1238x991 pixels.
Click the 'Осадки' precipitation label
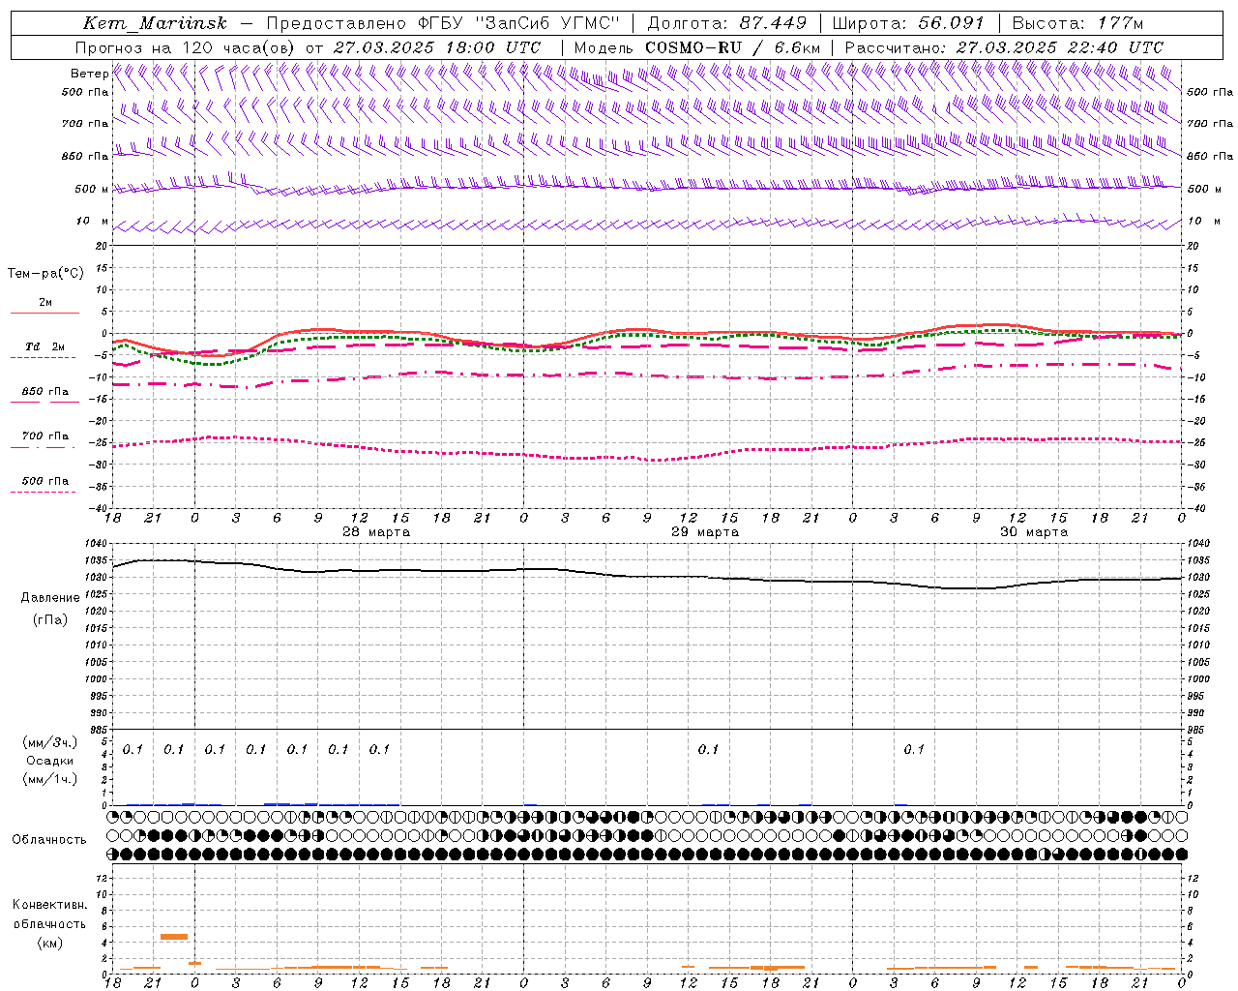click(49, 761)
